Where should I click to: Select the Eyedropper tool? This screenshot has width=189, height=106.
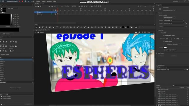point(95,27)
